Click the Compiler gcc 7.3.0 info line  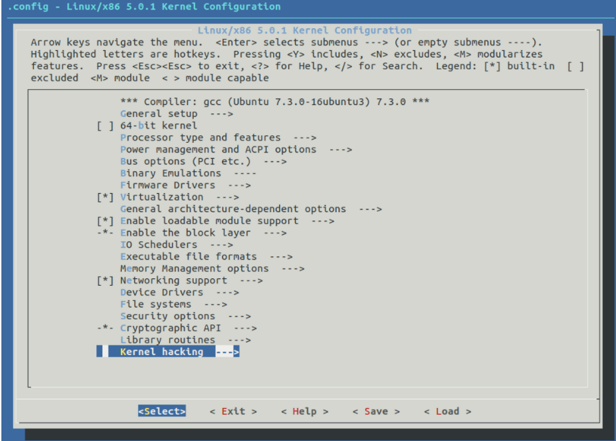click(x=274, y=102)
